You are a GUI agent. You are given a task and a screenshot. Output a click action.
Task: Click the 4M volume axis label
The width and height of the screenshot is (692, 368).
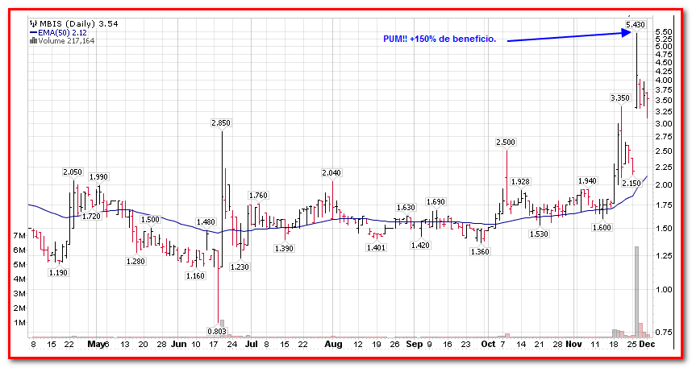point(19,279)
